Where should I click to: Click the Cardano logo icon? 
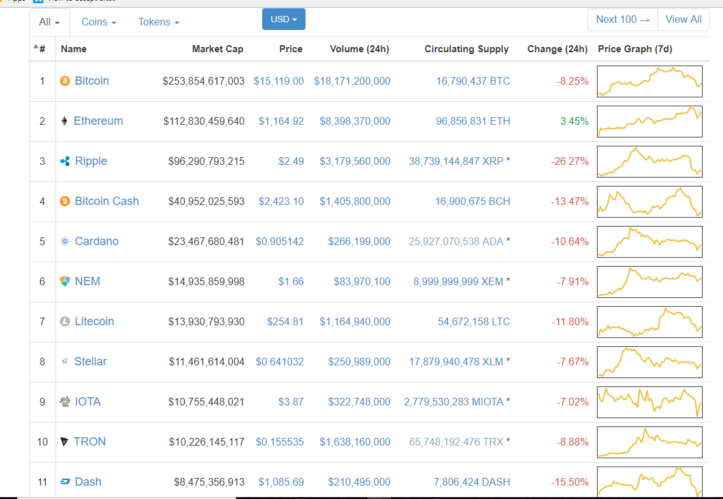tap(65, 241)
